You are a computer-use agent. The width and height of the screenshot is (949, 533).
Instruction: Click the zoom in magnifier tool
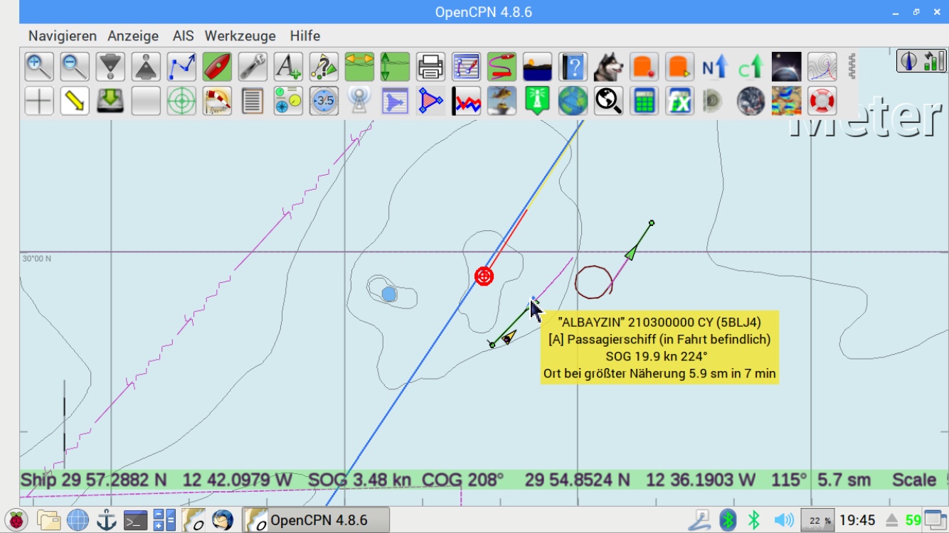click(x=39, y=67)
